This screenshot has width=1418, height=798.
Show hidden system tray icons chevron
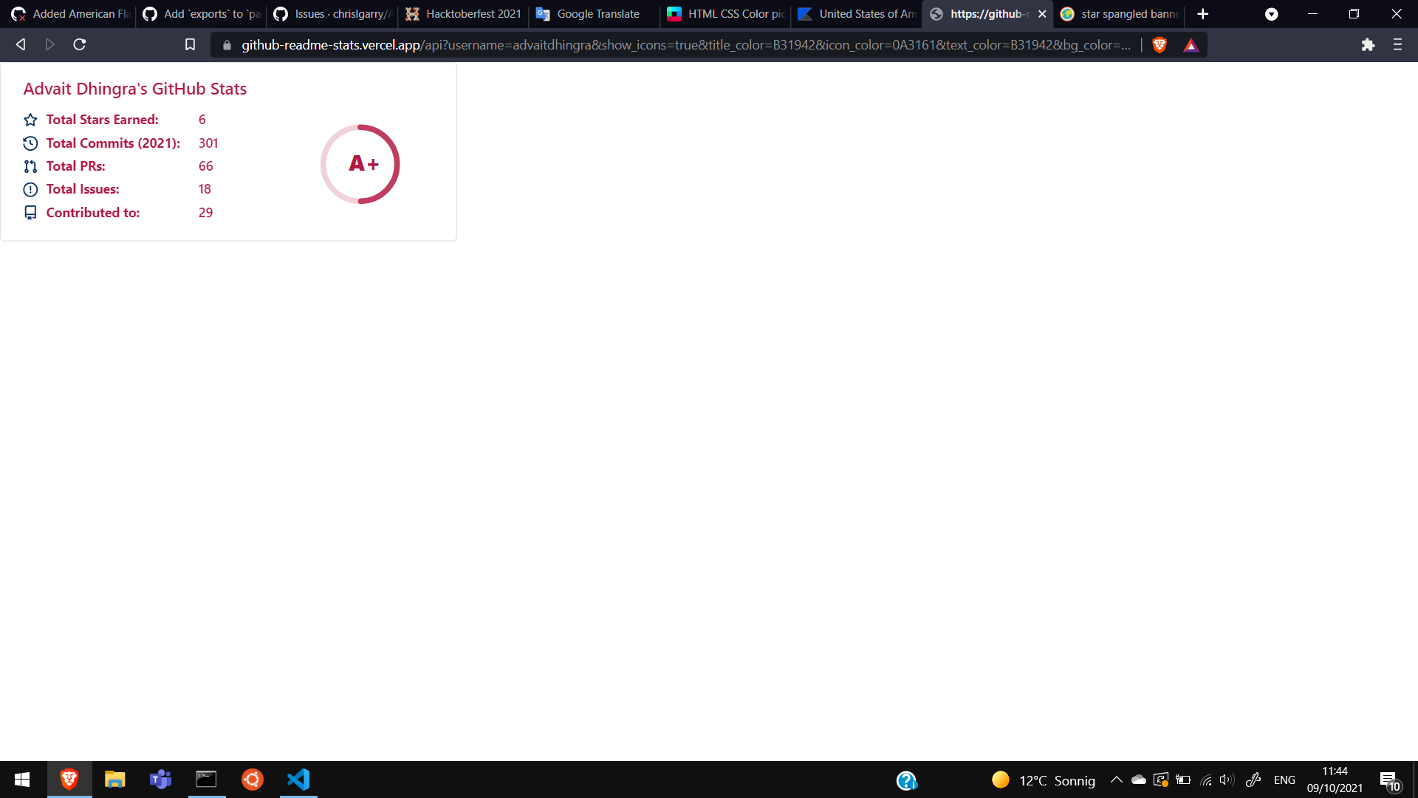(1117, 780)
